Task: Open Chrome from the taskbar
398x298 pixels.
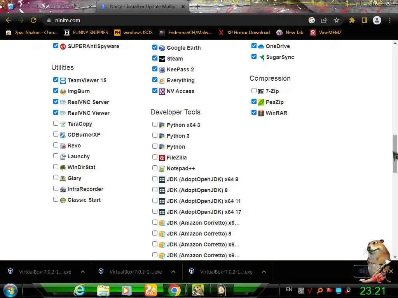Action: click(174, 290)
